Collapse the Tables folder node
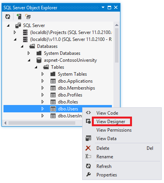Viewport: 164px width, 183px height. [x=36, y=67]
